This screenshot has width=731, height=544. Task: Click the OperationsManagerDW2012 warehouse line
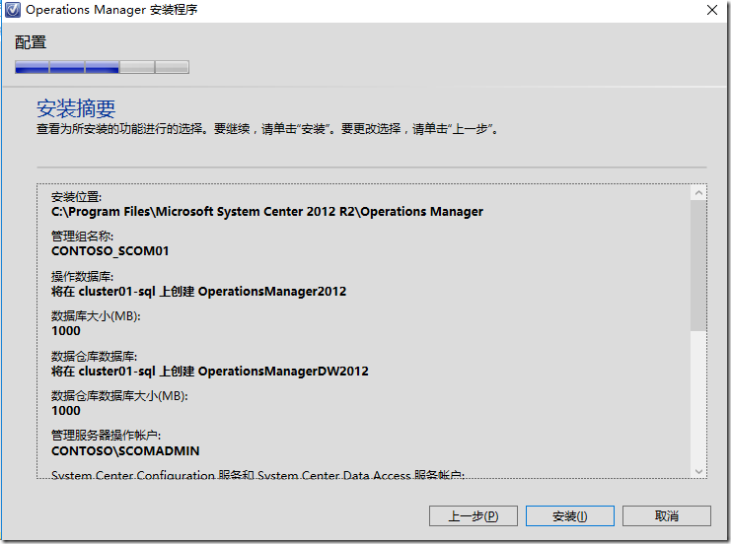coord(210,372)
